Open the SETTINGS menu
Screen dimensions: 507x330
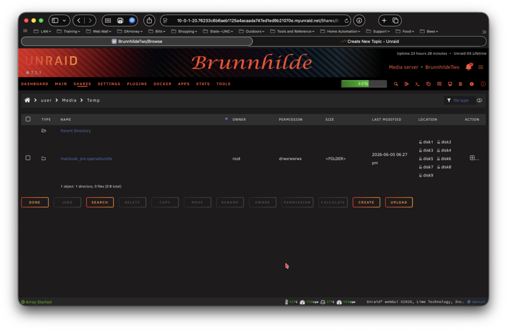click(109, 84)
